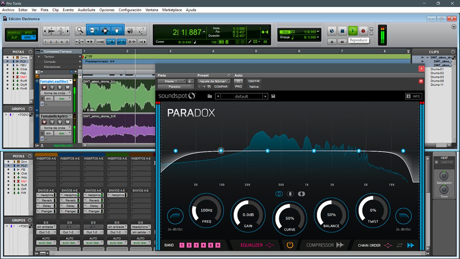Go to the previous Paradox preset arrow
460x259 pixels.
pos(218,97)
